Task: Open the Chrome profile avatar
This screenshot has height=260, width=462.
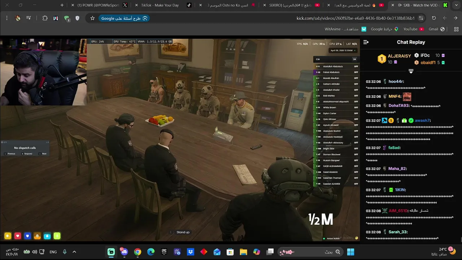Action: tap(18, 18)
